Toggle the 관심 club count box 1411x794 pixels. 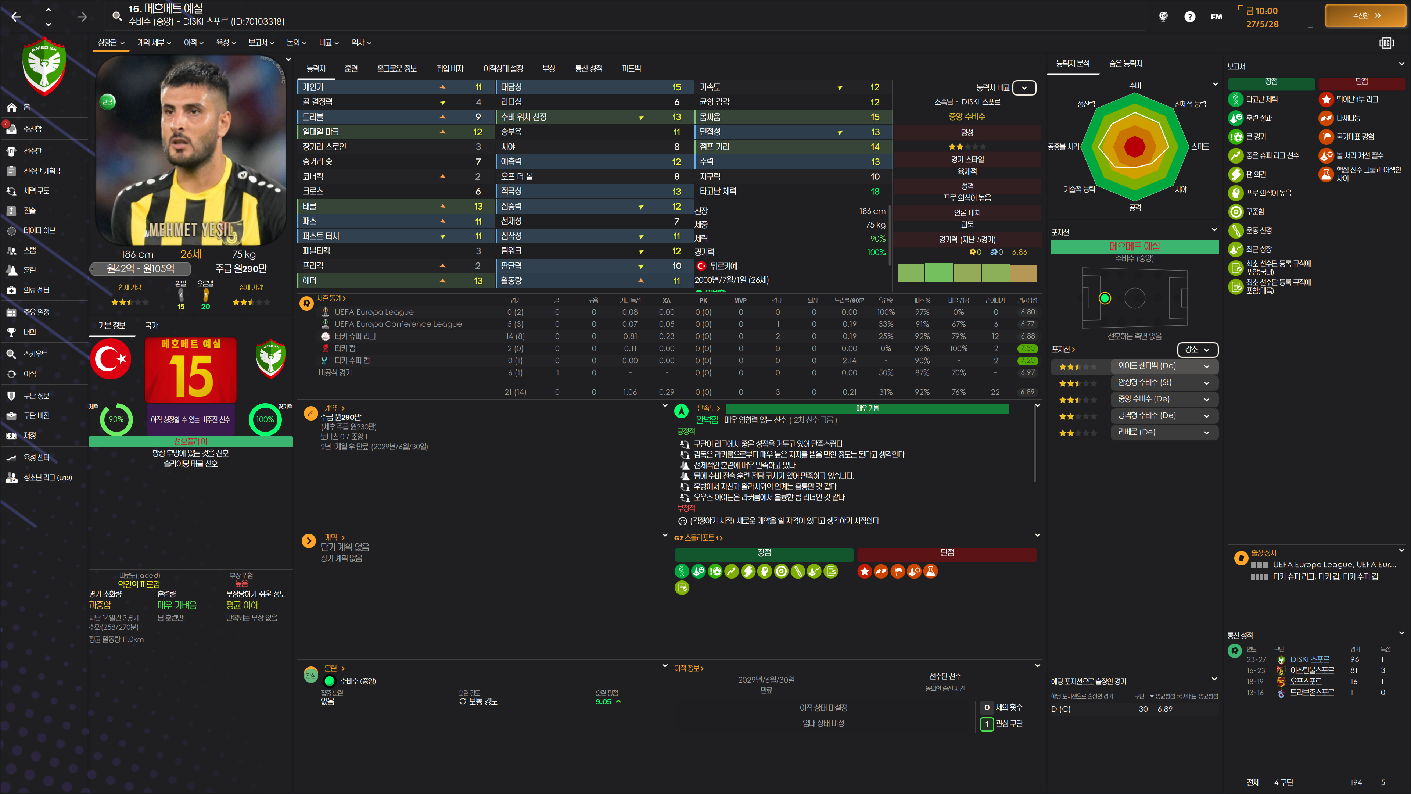click(x=987, y=724)
